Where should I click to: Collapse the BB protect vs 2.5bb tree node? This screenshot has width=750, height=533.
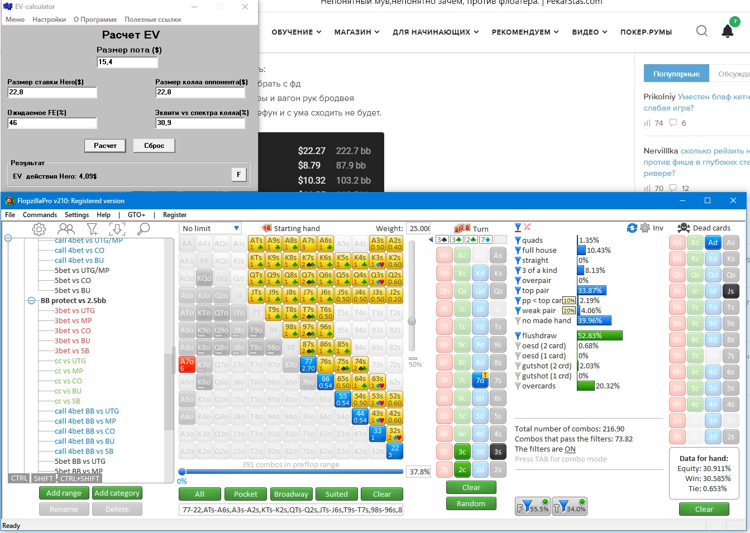point(32,301)
